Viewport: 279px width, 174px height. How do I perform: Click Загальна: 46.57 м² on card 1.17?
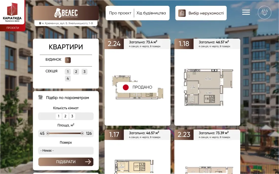pos(144,133)
